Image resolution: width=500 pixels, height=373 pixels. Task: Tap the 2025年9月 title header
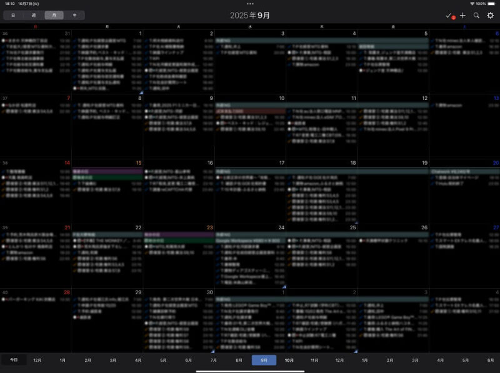[250, 15]
